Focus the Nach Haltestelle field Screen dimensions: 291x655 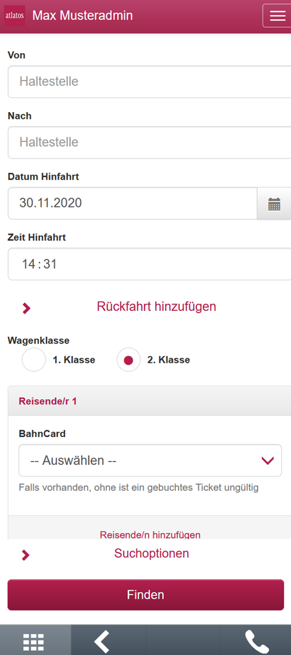[150, 142]
